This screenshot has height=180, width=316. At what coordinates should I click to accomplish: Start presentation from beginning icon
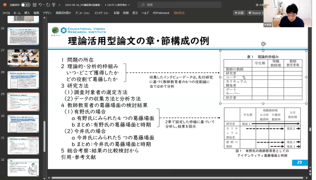click(x=54, y=4)
